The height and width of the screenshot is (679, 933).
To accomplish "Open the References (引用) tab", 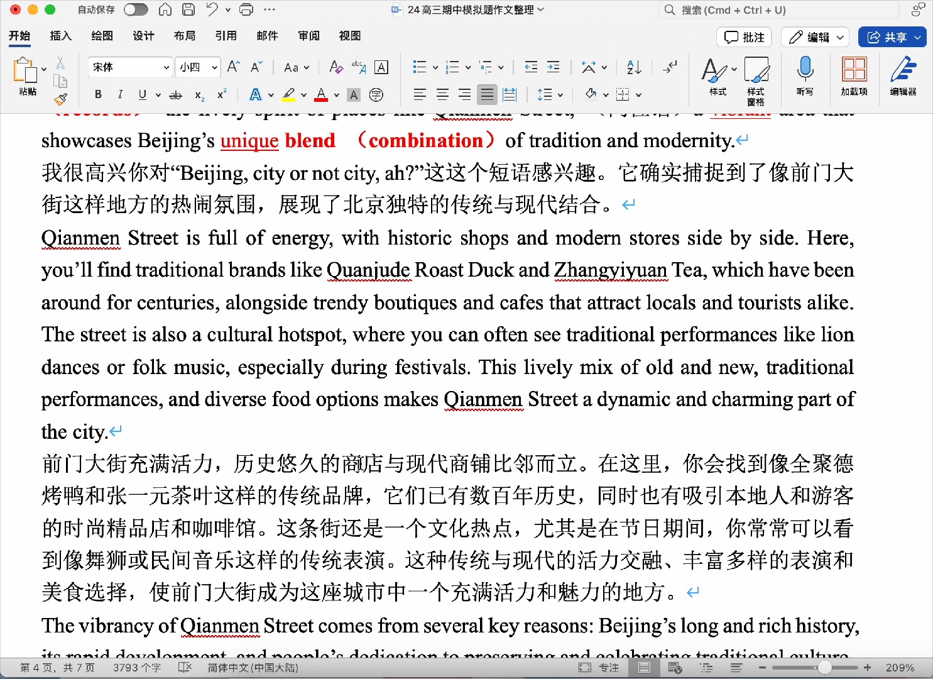I will [x=226, y=36].
